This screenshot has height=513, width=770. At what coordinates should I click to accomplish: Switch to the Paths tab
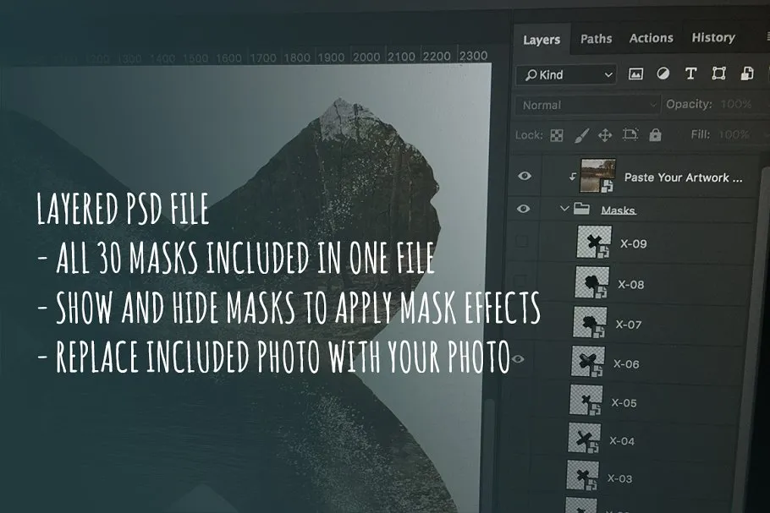pyautogui.click(x=596, y=38)
